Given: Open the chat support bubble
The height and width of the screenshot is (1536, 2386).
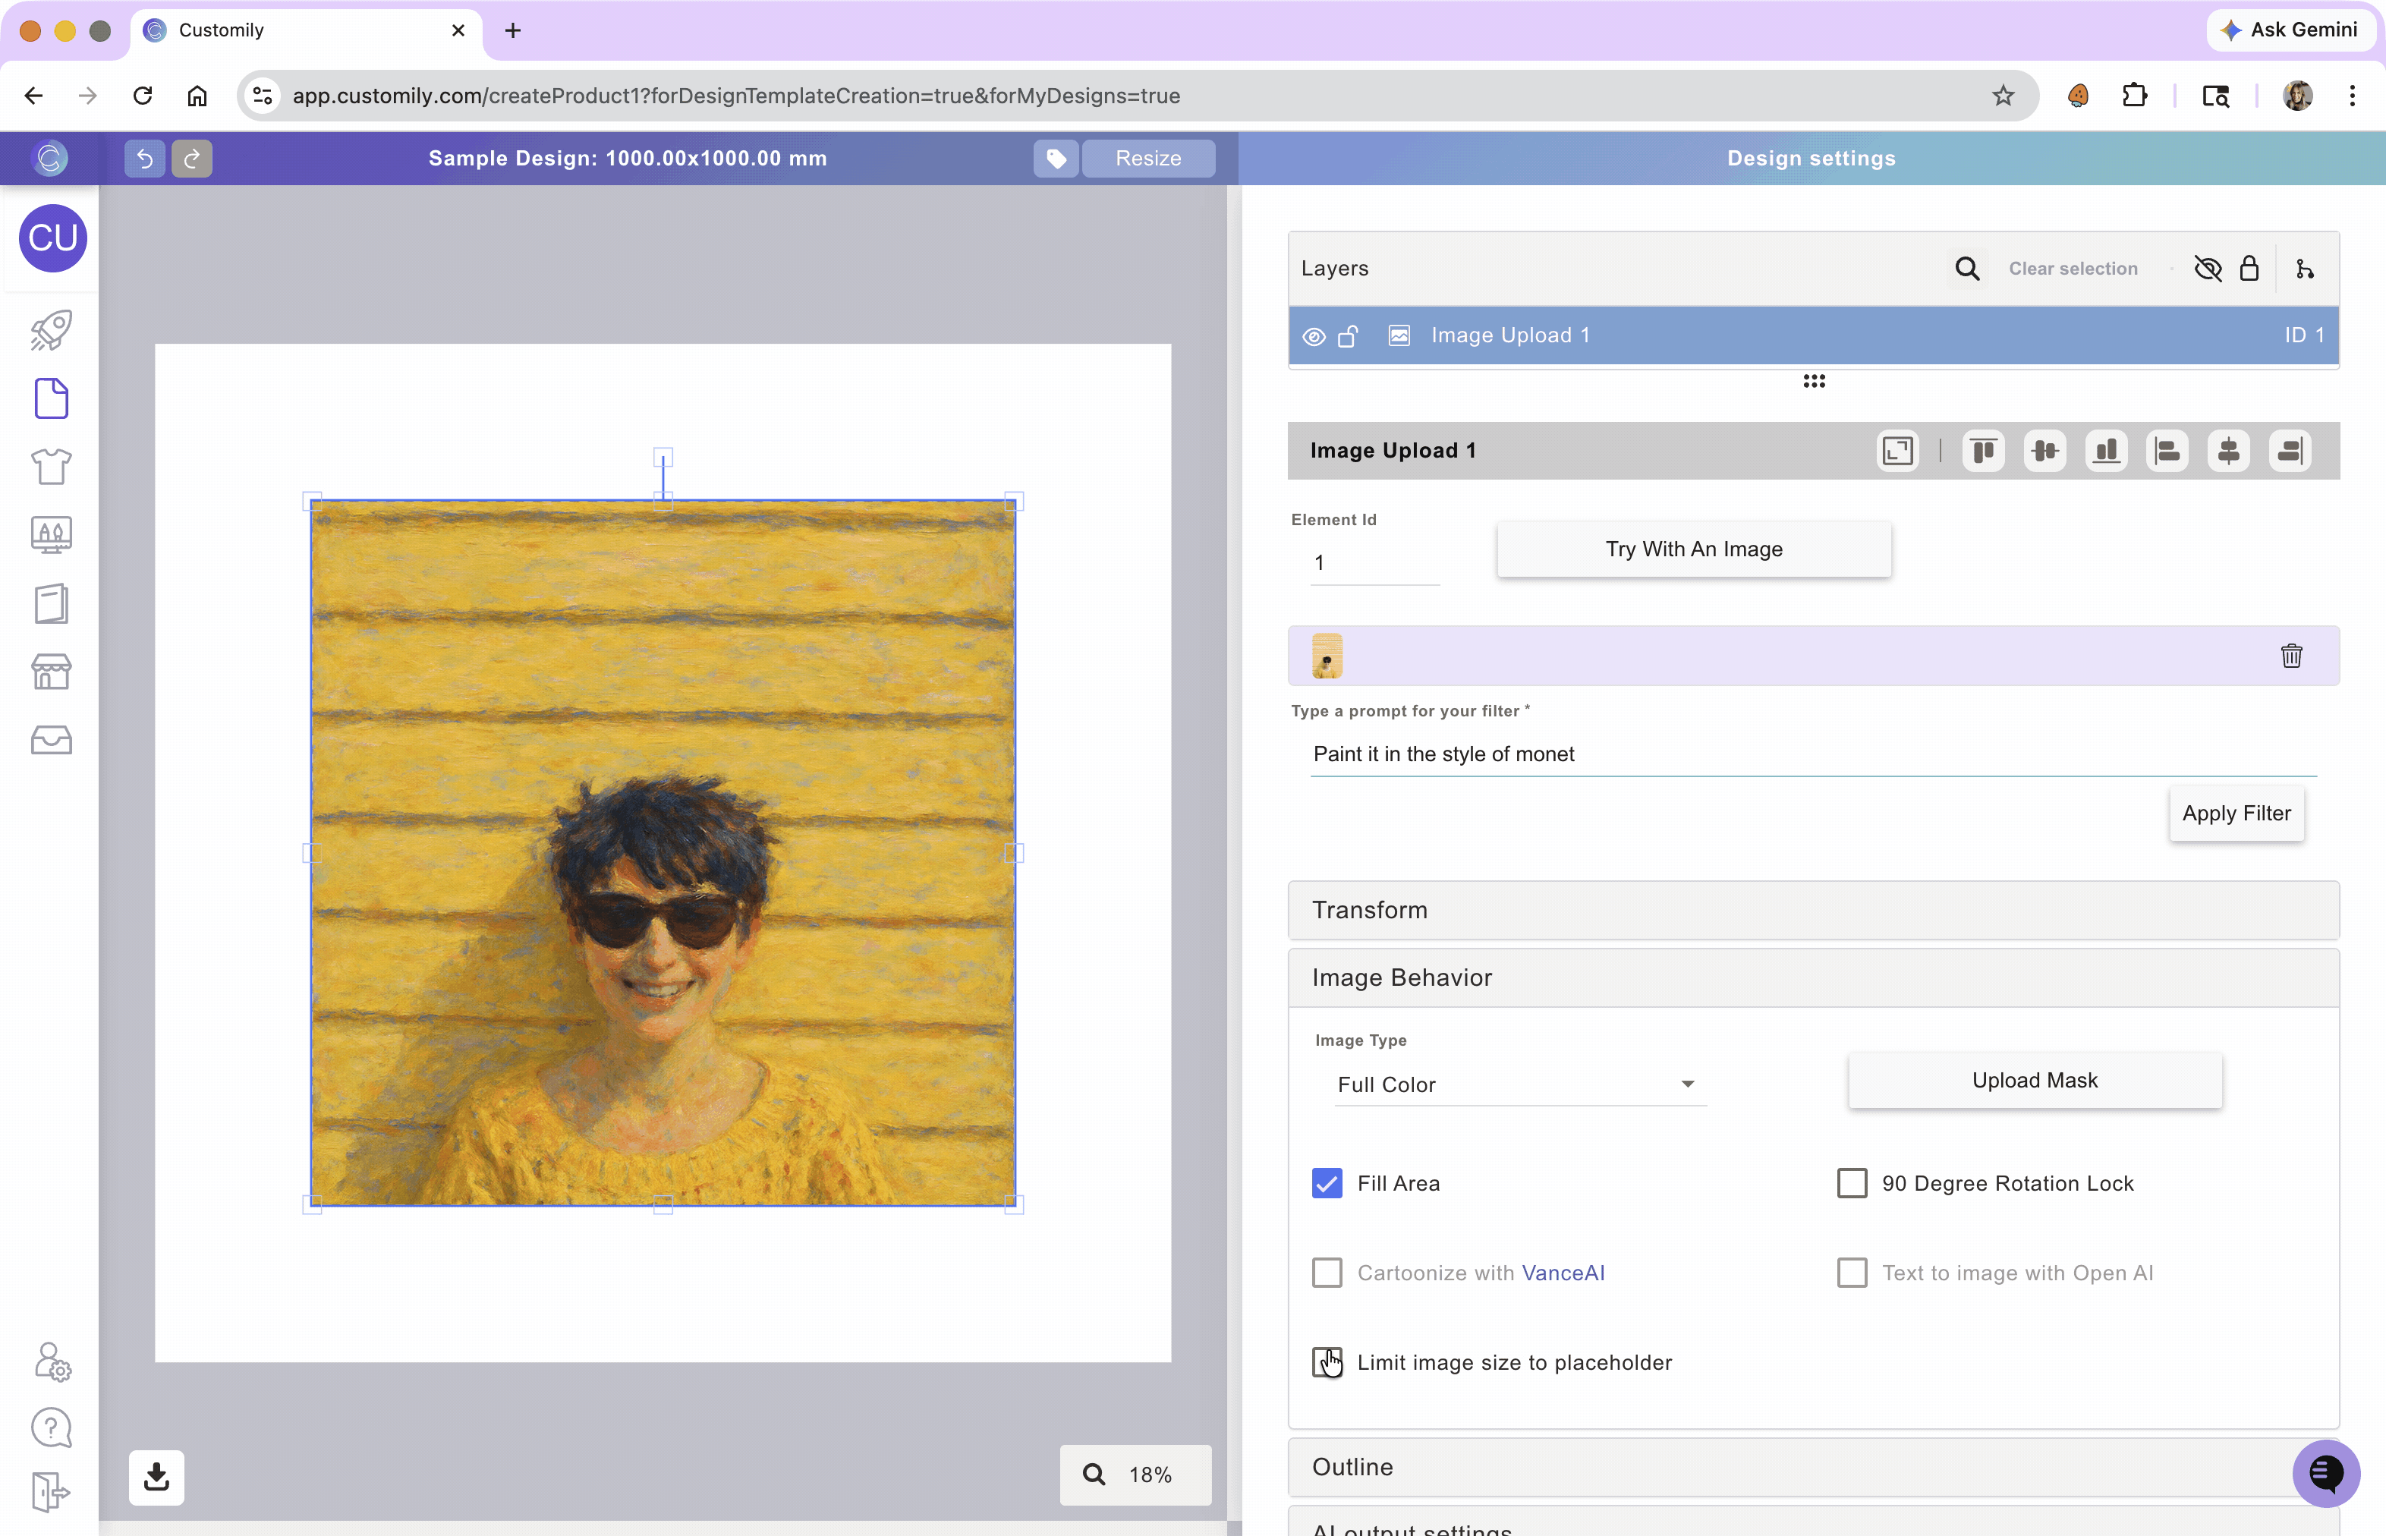Looking at the screenshot, I should [2325, 1473].
